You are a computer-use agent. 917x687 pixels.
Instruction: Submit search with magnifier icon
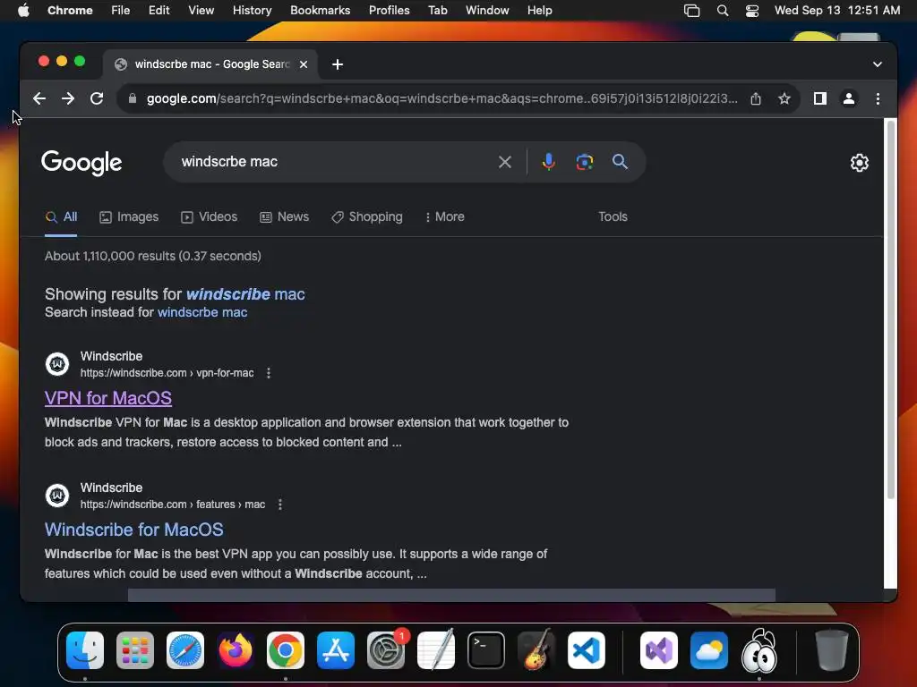(x=620, y=162)
